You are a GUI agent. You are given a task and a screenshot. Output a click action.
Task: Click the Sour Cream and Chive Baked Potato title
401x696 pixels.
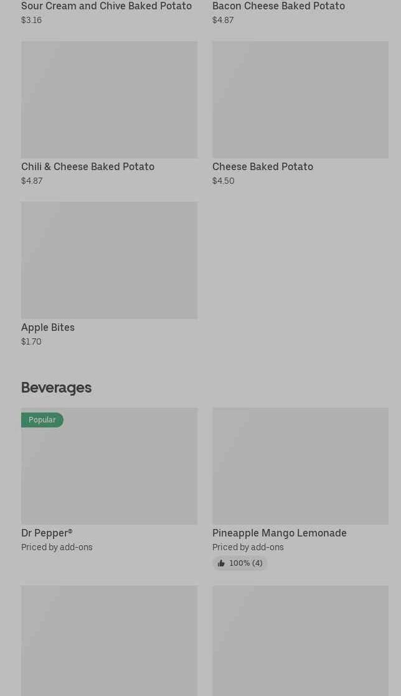click(x=106, y=6)
